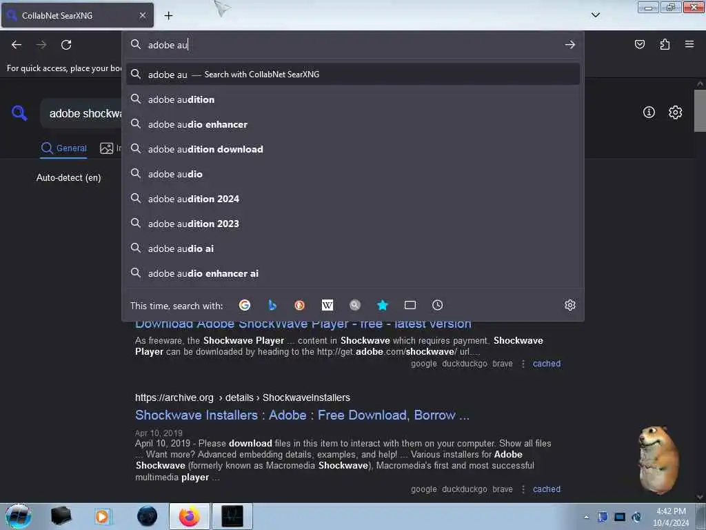Switch to the Images results tab
This screenshot has width=706, height=530.
click(x=110, y=148)
